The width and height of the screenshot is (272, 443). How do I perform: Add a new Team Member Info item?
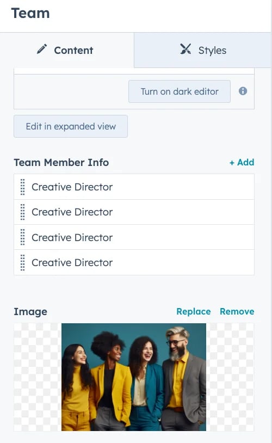click(x=242, y=163)
